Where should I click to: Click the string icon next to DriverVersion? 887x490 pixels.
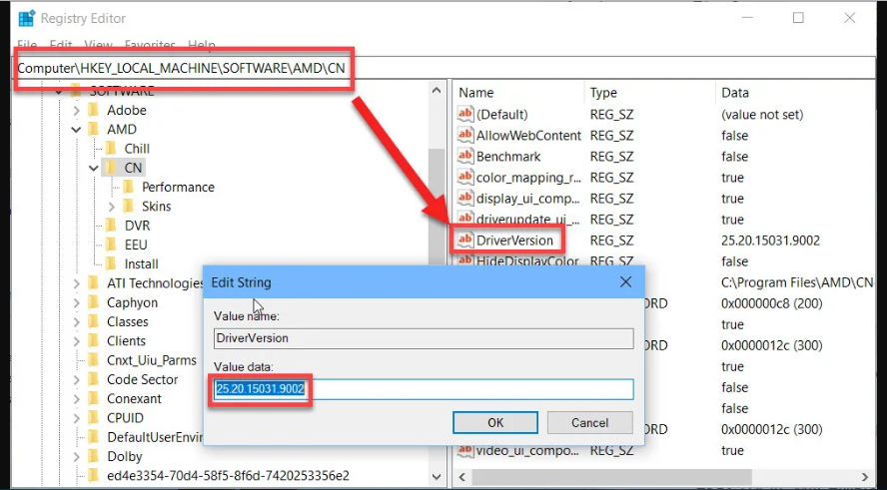465,240
